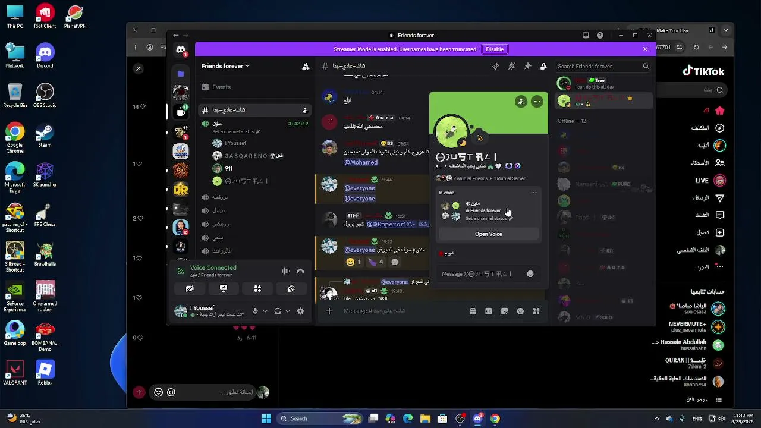Open TikTok LIVE tab

pyautogui.click(x=711, y=180)
